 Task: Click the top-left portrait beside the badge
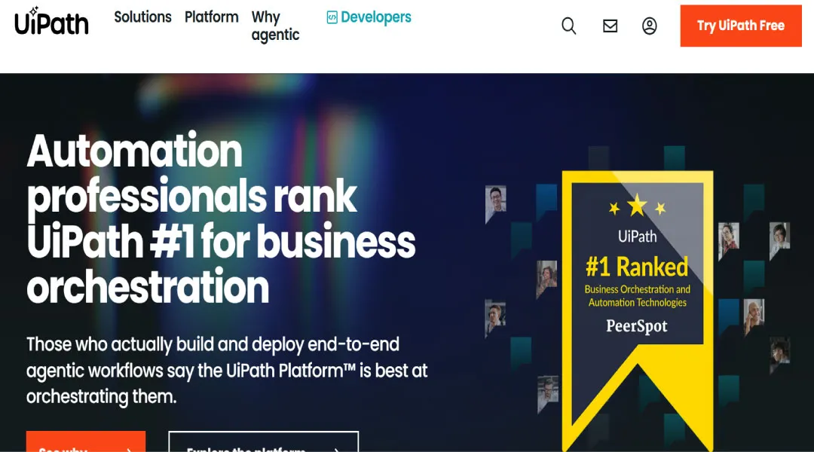pyautogui.click(x=496, y=200)
